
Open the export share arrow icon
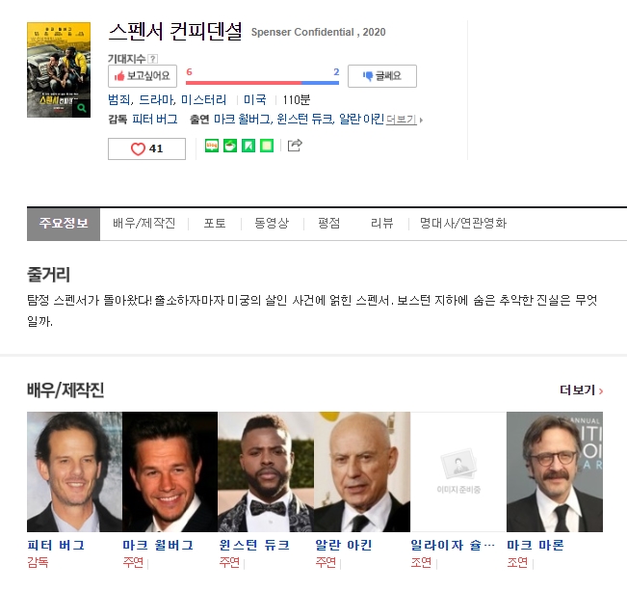[295, 146]
